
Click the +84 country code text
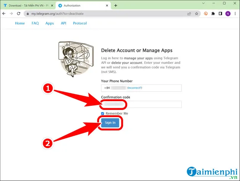107,88
